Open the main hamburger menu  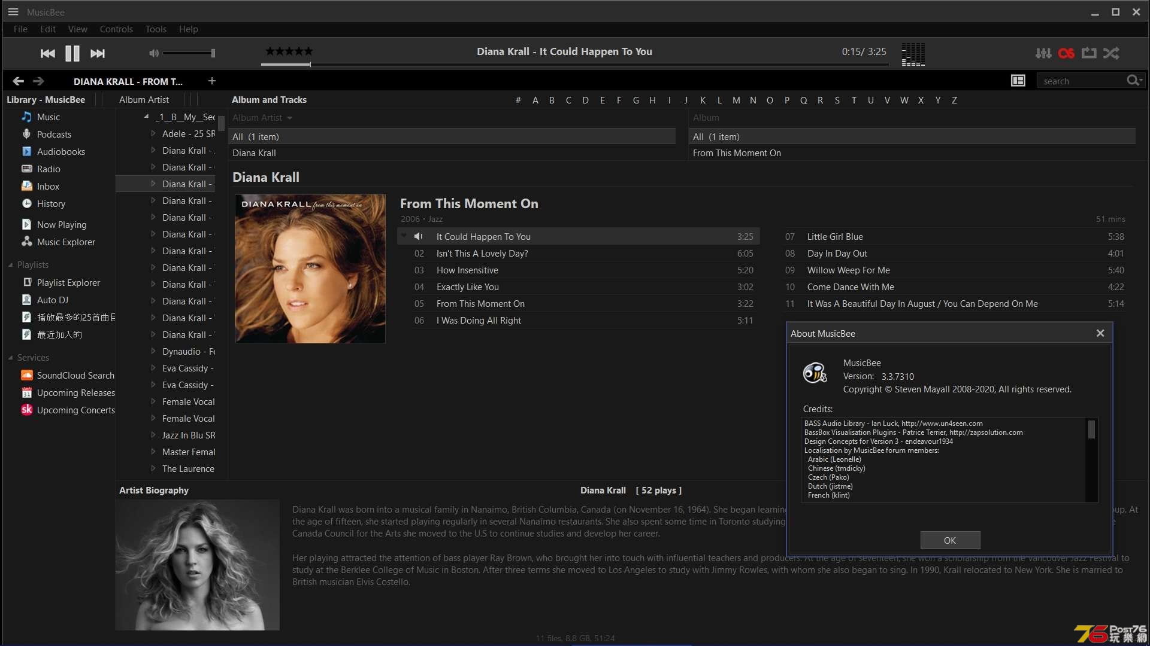[x=13, y=12]
